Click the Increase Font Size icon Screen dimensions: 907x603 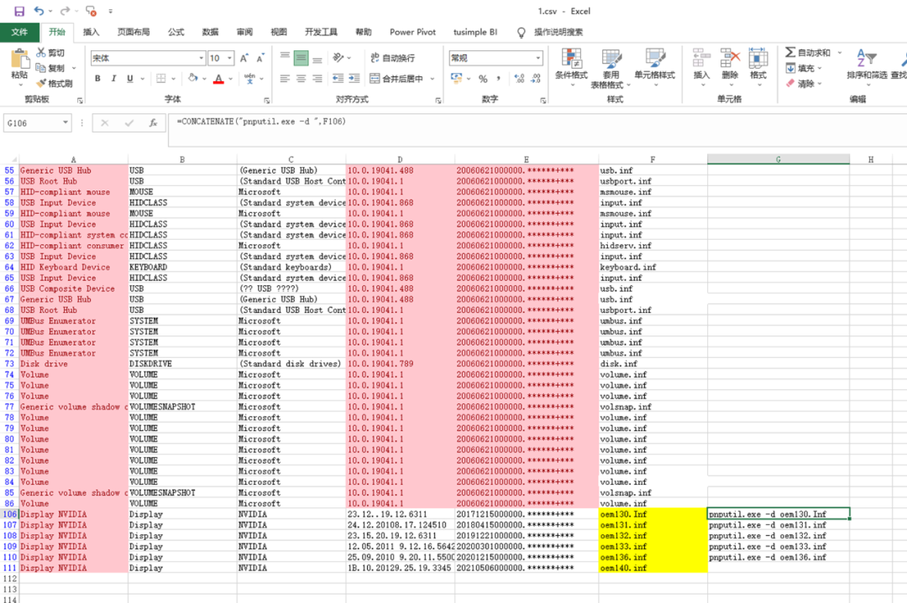[244, 58]
